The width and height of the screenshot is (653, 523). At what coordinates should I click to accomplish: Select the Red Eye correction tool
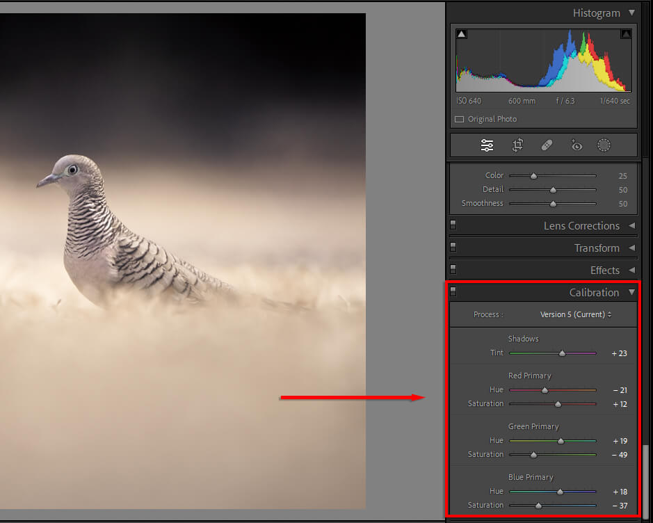click(576, 145)
